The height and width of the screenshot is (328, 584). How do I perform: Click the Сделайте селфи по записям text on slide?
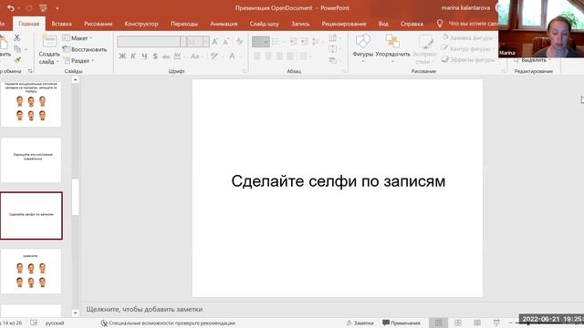(x=339, y=181)
